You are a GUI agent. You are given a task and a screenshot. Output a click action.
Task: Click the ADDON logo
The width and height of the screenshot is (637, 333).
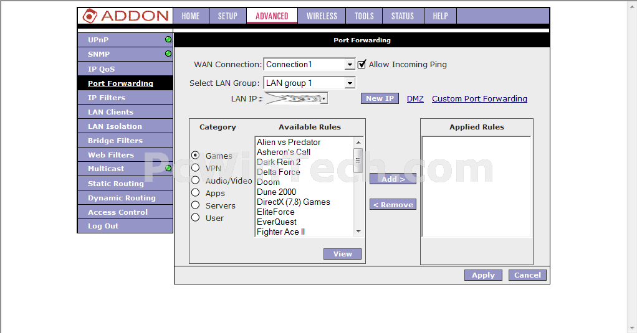coord(125,16)
